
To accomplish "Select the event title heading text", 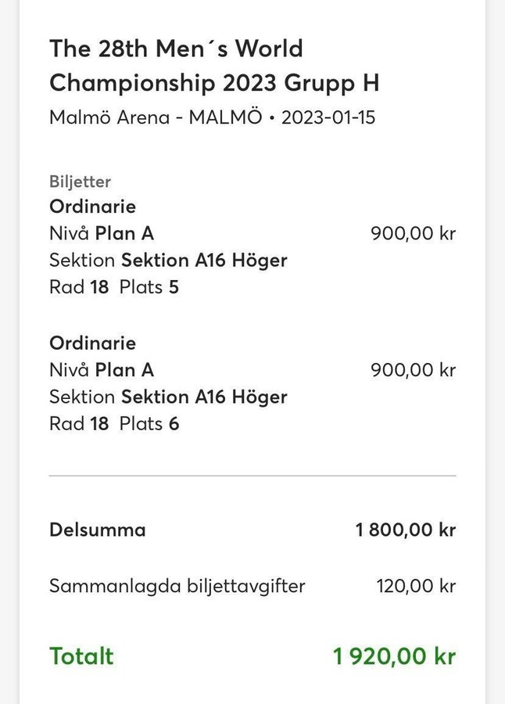I will pos(214,66).
